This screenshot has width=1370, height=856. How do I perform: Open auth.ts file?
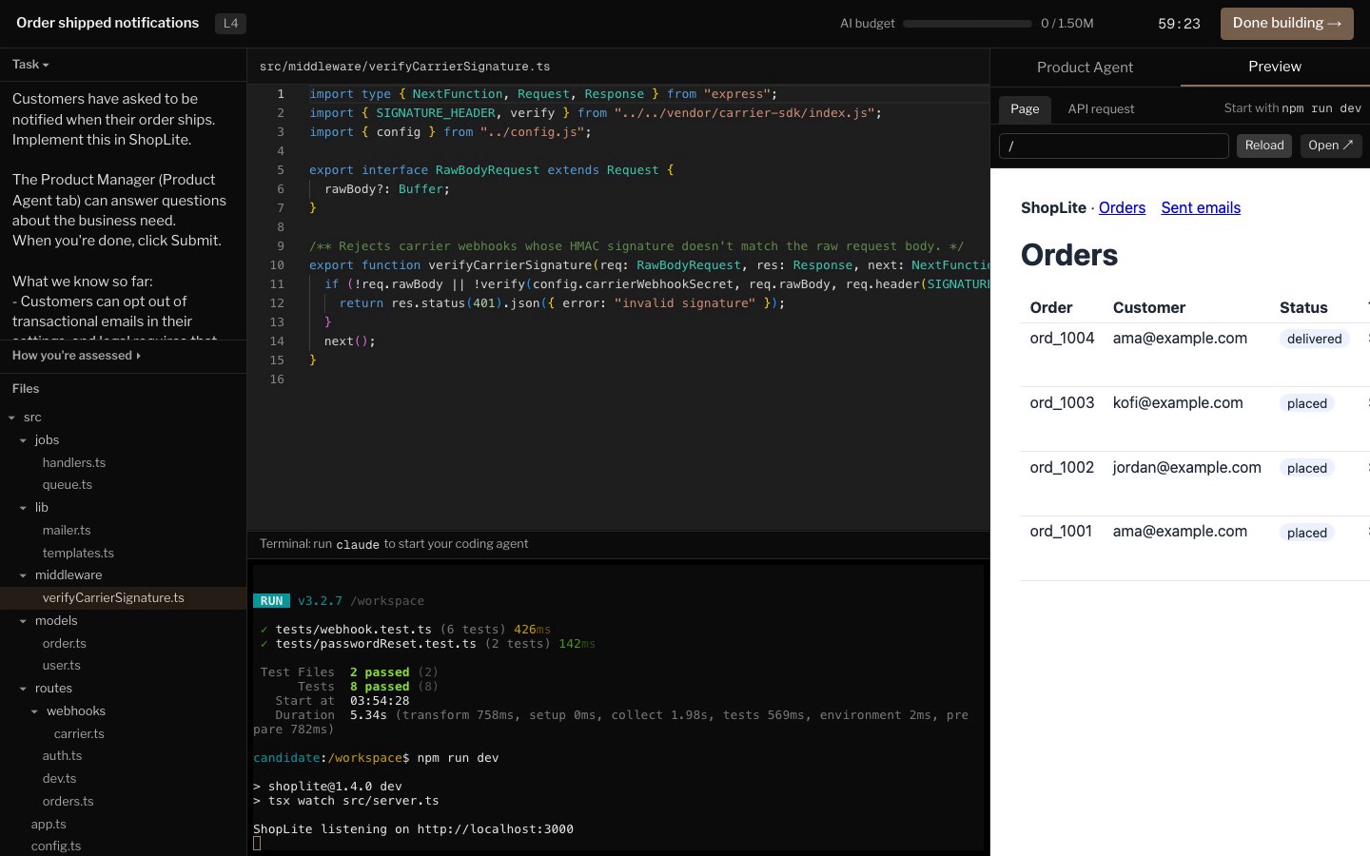tap(62, 756)
